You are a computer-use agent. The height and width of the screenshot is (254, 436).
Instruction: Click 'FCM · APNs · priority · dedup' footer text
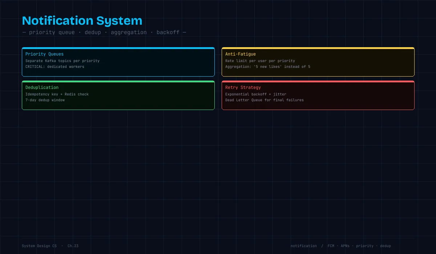coord(359,246)
